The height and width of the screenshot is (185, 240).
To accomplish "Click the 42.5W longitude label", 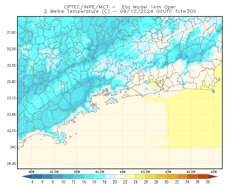I will (x=191, y=172).
